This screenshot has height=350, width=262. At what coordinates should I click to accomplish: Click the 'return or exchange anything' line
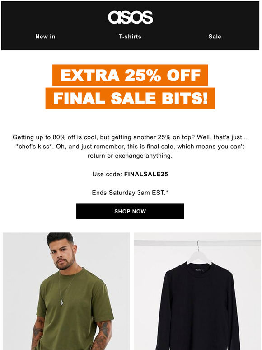(x=130, y=156)
